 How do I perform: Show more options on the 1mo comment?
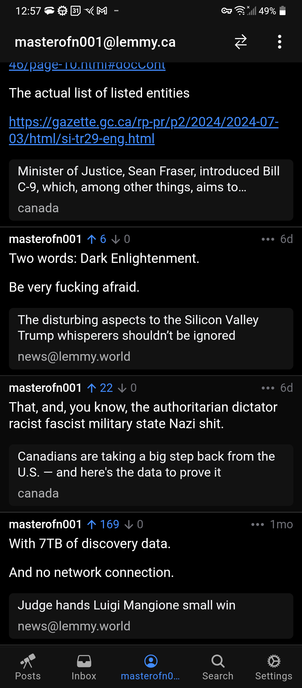pos(258,525)
